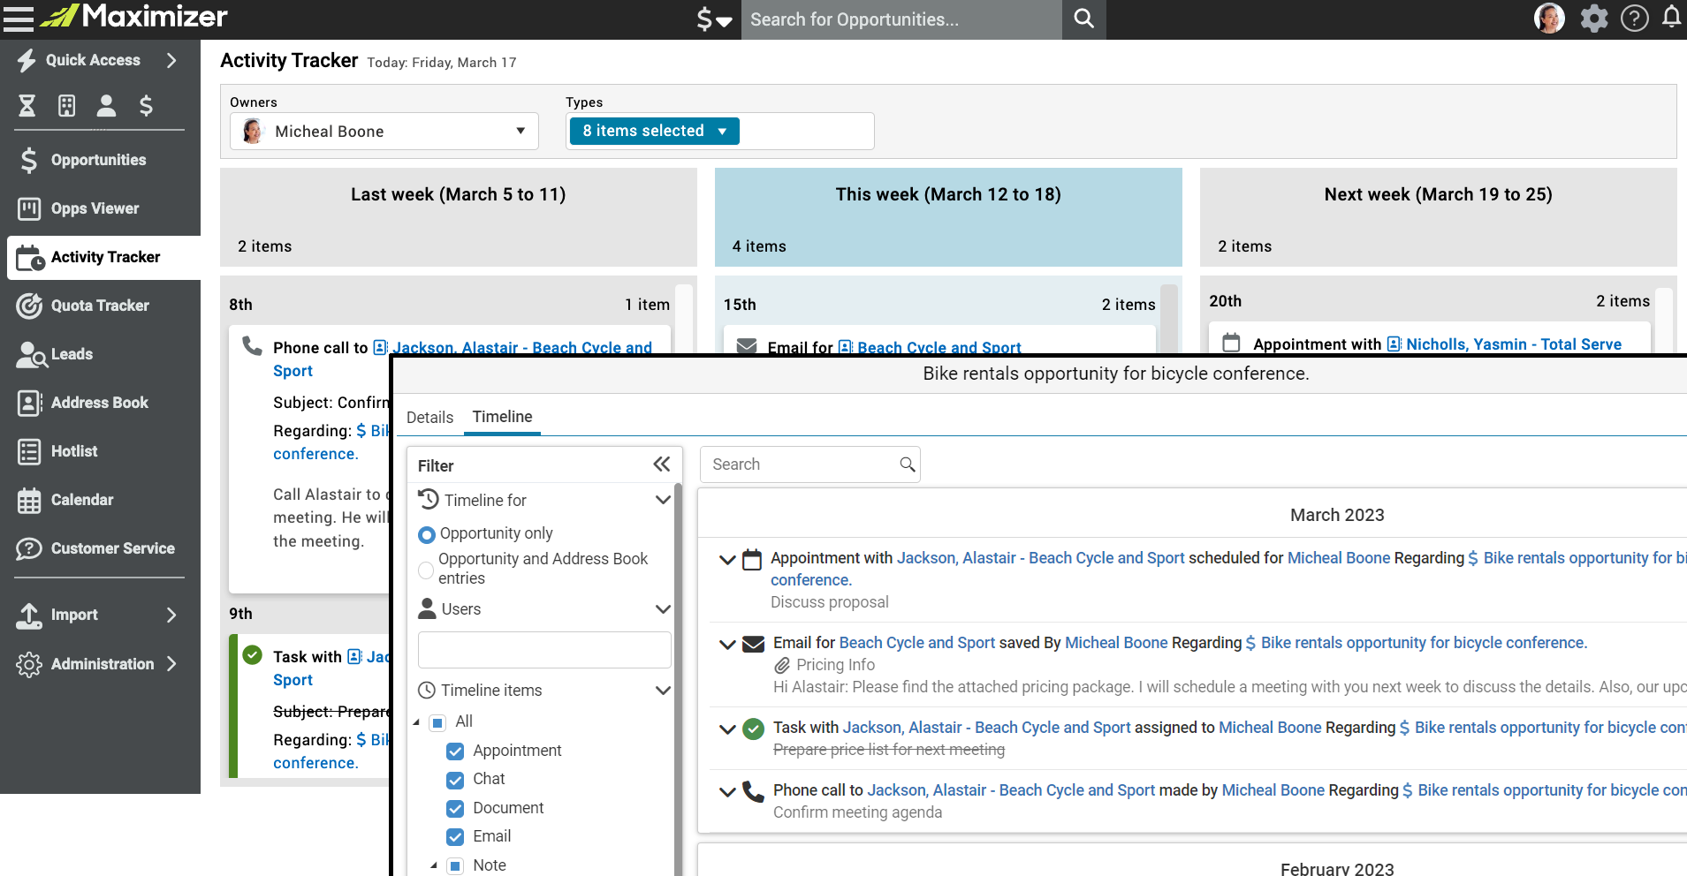This screenshot has width=1687, height=876.
Task: Switch to the Details tab
Action: (x=429, y=418)
